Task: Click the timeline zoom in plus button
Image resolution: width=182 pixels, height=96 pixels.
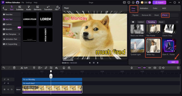Action: pyautogui.click(x=178, y=68)
